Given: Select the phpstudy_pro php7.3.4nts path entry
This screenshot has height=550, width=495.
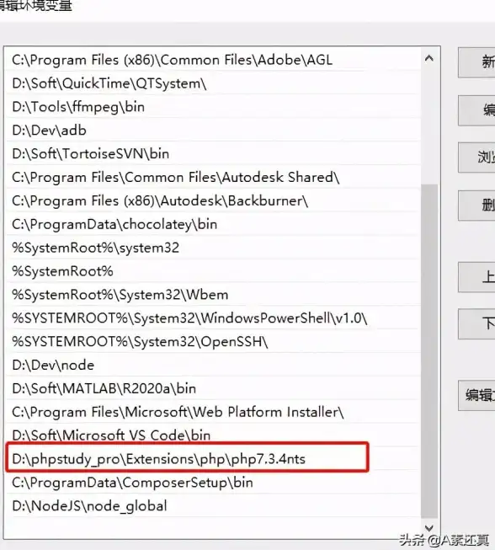Looking at the screenshot, I should [x=213, y=459].
